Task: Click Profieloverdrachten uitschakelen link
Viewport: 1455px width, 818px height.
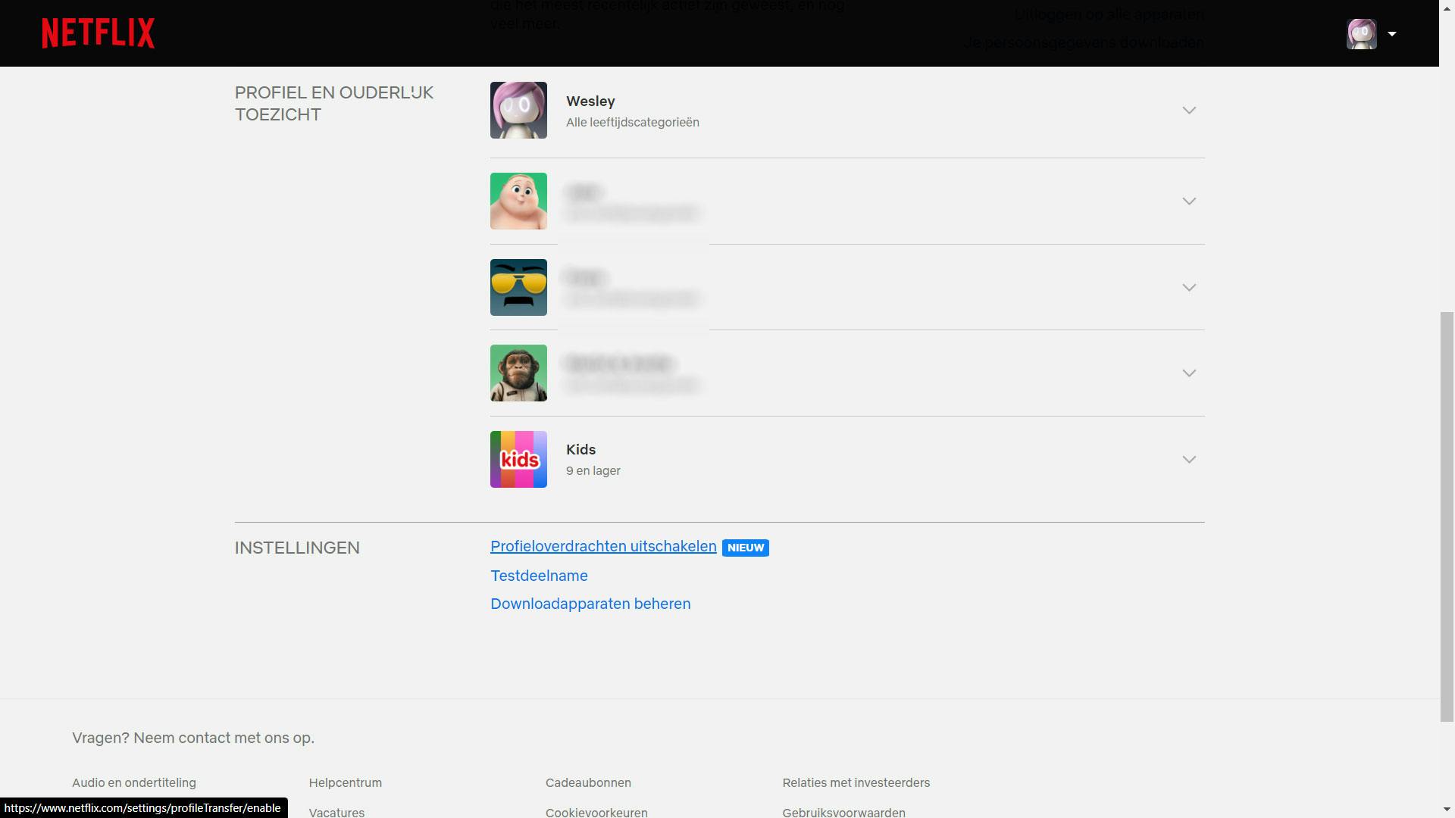Action: [603, 547]
